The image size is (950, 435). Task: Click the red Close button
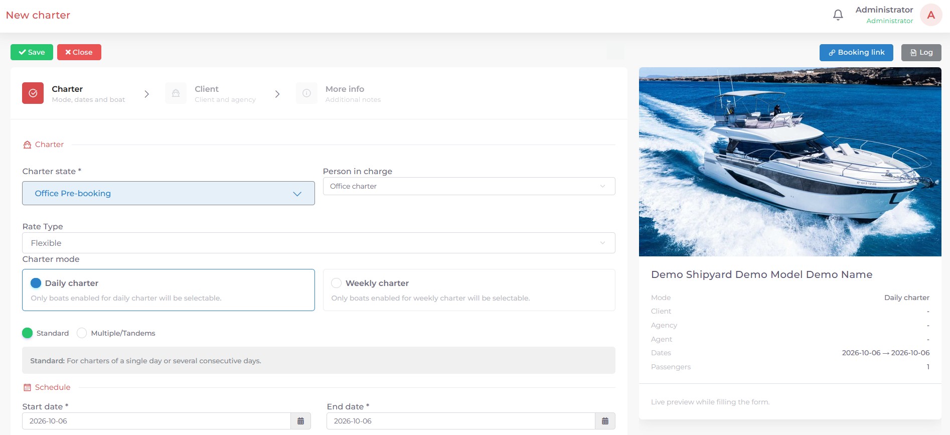(x=79, y=52)
